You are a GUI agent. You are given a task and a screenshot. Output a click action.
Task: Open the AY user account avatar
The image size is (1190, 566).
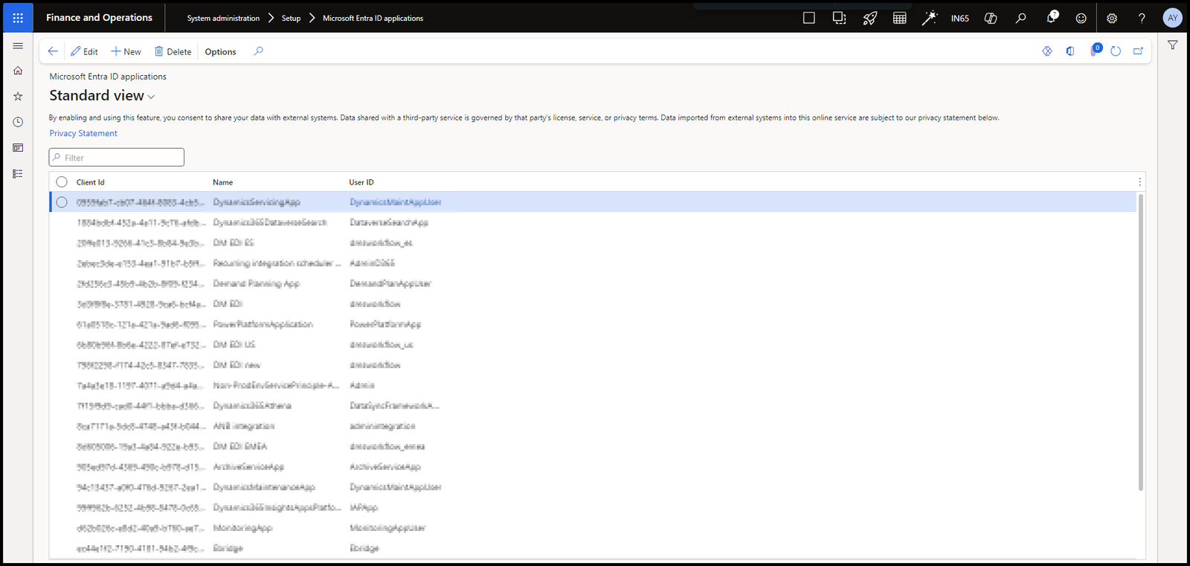1172,18
